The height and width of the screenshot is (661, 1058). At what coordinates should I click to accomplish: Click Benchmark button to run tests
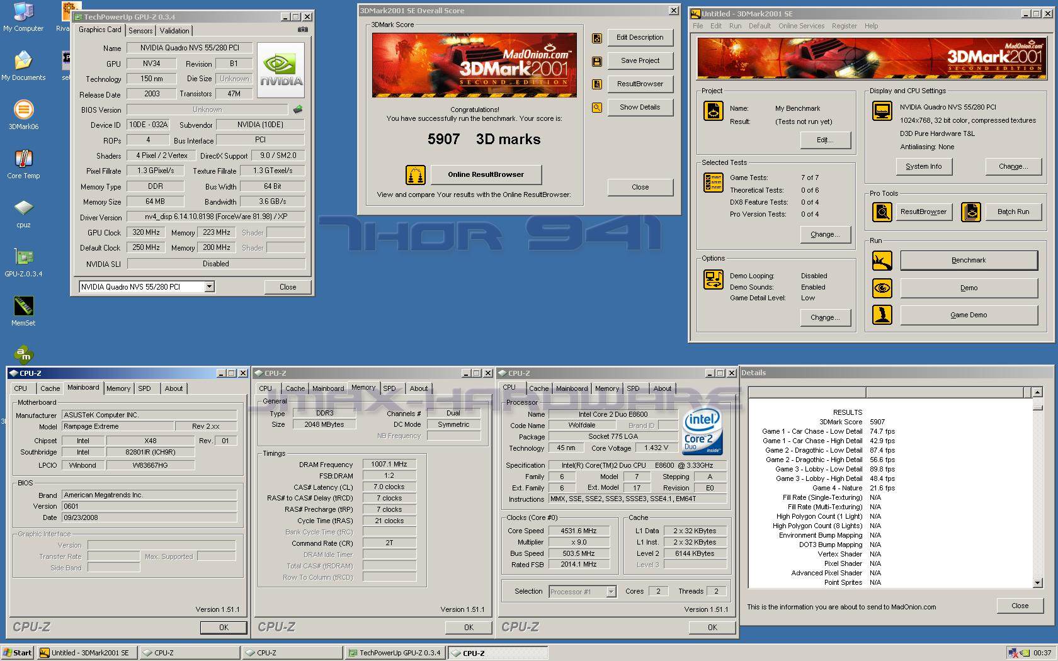click(x=969, y=261)
